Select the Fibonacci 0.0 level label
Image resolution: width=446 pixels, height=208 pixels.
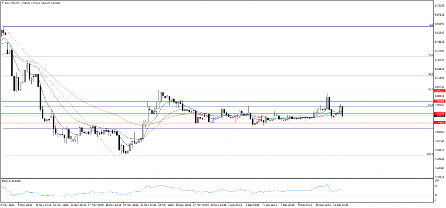coord(430,24)
